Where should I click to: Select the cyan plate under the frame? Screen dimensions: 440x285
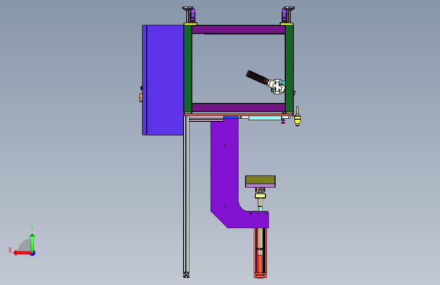(265, 118)
